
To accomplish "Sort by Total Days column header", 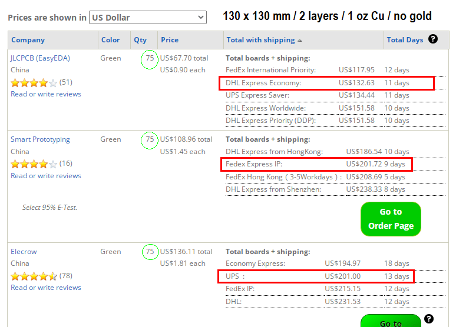I will 405,40.
